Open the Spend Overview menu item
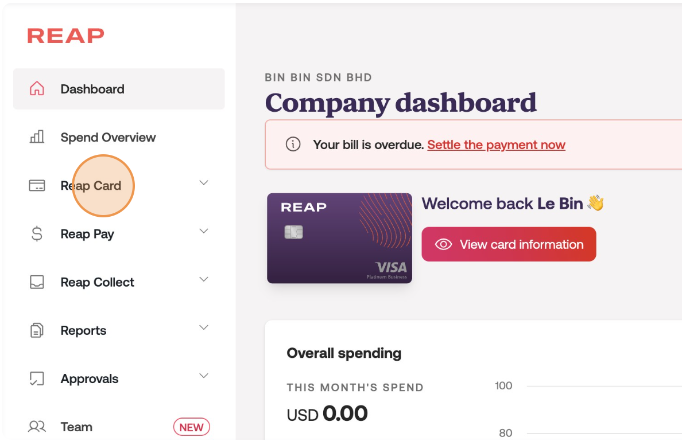 click(x=108, y=138)
